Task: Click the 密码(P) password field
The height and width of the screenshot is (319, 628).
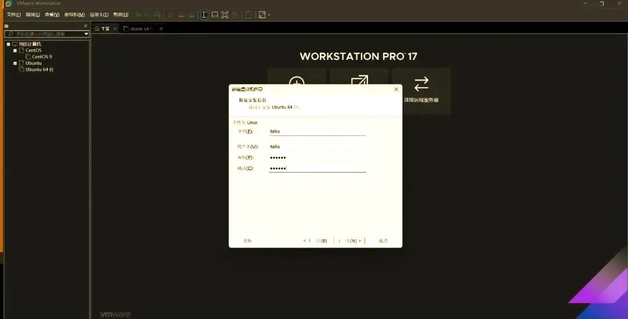Action: tap(317, 157)
